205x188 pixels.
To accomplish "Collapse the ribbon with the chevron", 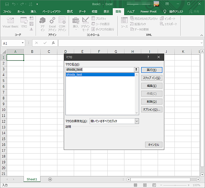I will coord(202,35).
